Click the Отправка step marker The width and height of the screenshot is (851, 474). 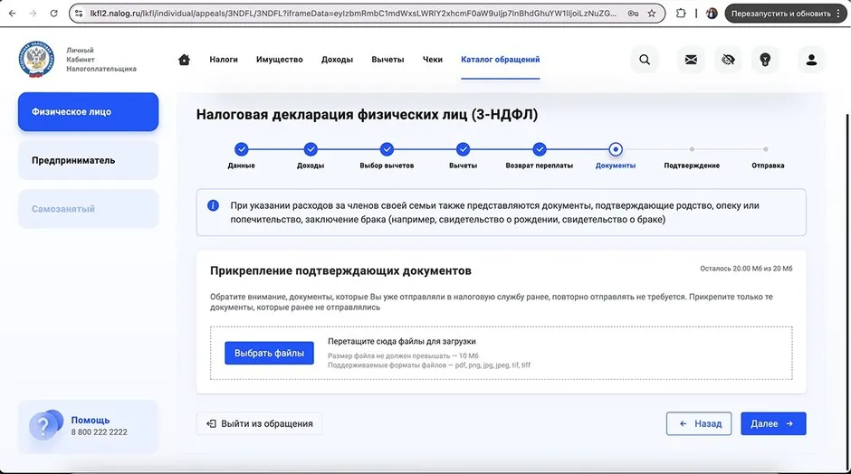click(766, 149)
